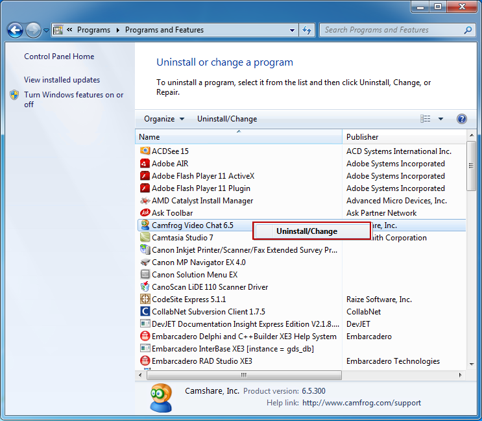Click Adobe Flash Player 11 Plugin icon
The image size is (482, 421).
coord(145,188)
